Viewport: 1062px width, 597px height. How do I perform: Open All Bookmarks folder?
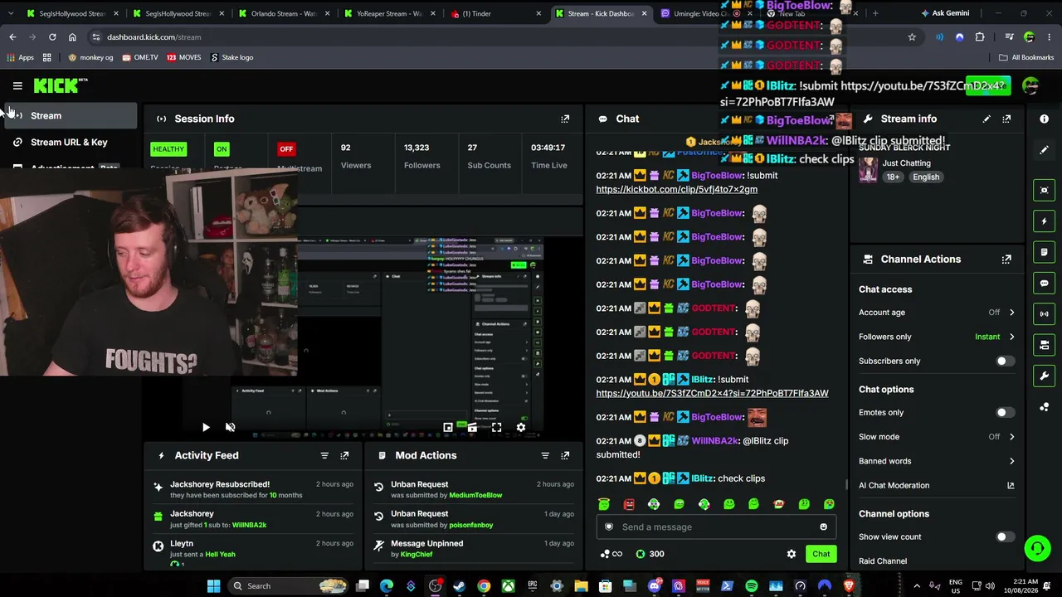(x=1026, y=58)
